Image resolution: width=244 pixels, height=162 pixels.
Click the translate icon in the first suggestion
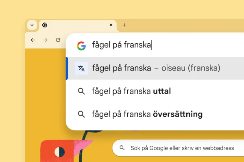[81, 68]
